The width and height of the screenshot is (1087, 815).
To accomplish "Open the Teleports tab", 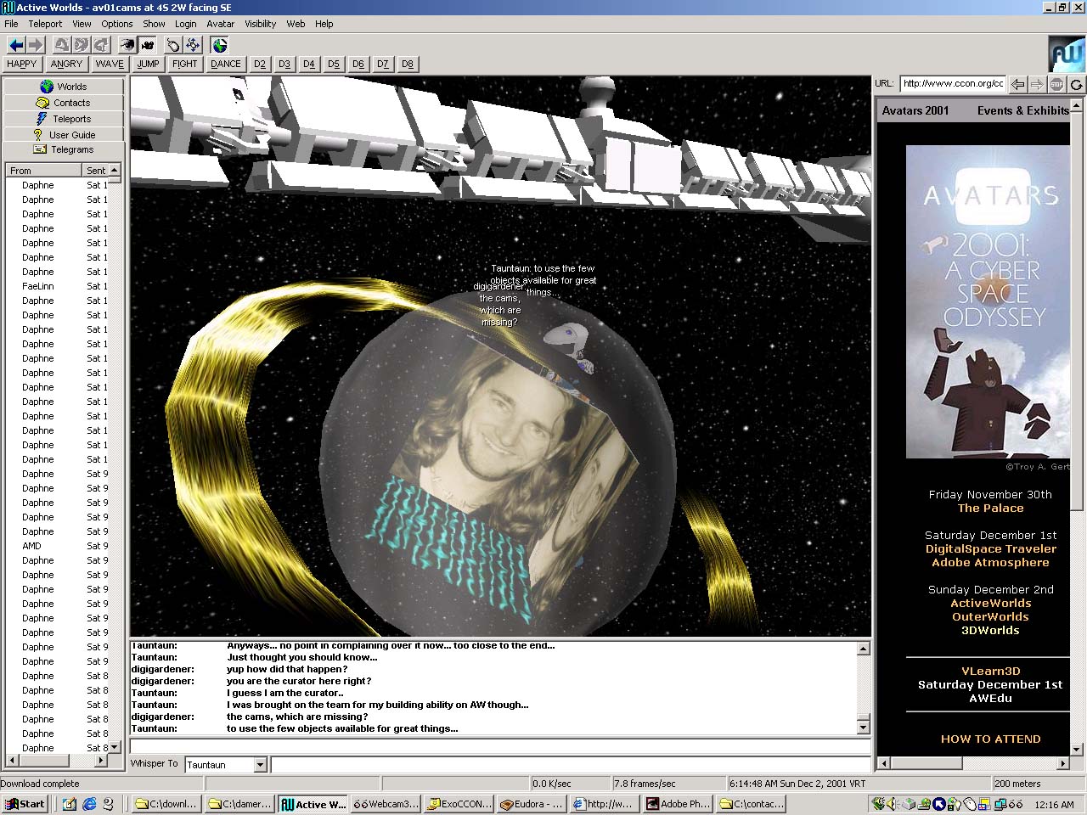I will tap(64, 119).
